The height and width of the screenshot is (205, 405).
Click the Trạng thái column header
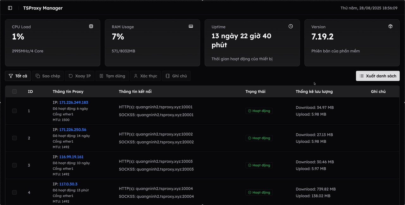(x=255, y=91)
